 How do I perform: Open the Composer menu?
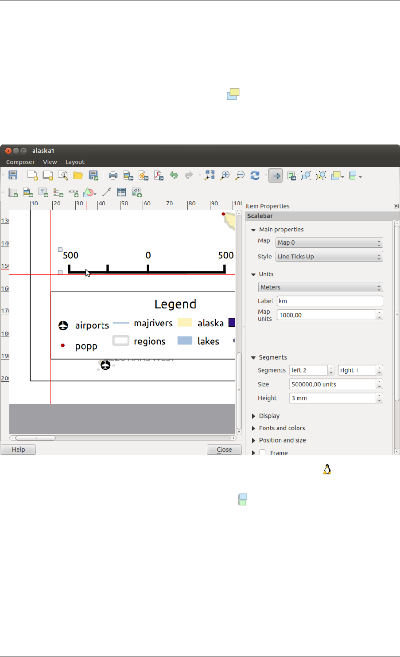(x=20, y=162)
